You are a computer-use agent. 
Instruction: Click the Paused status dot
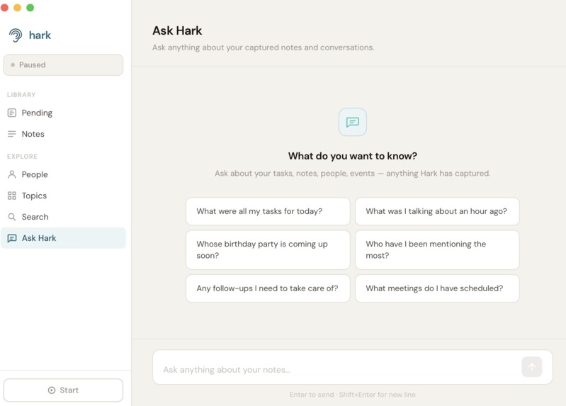[13, 65]
